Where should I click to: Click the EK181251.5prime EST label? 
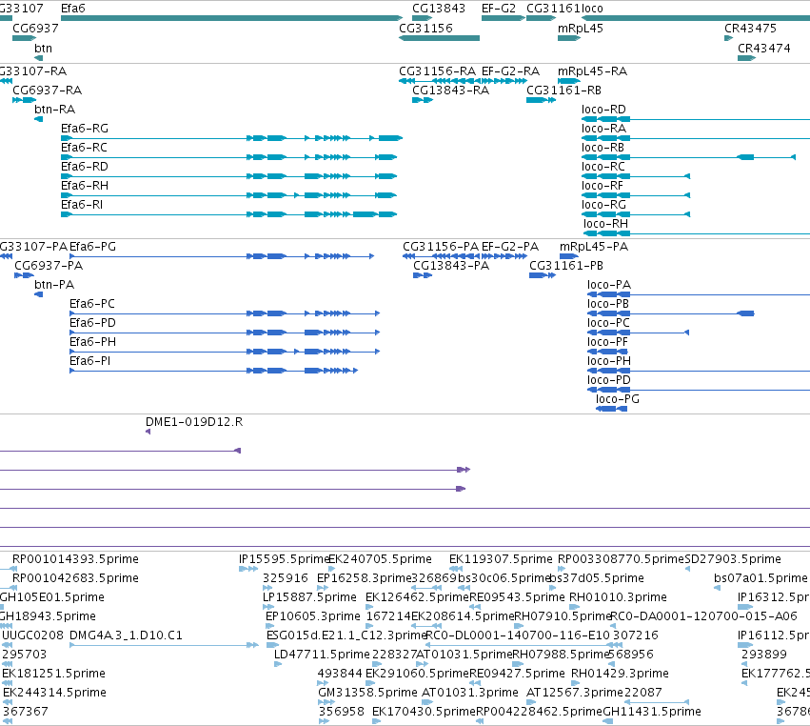53,674
